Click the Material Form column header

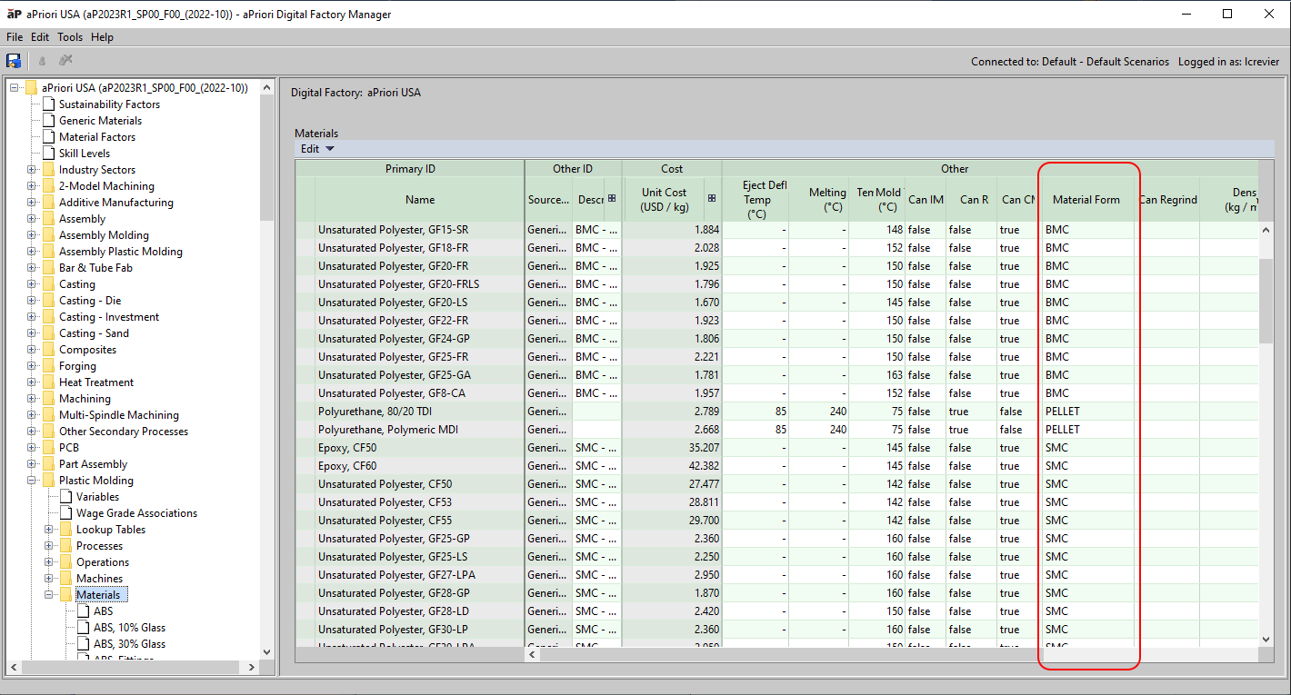pos(1086,199)
